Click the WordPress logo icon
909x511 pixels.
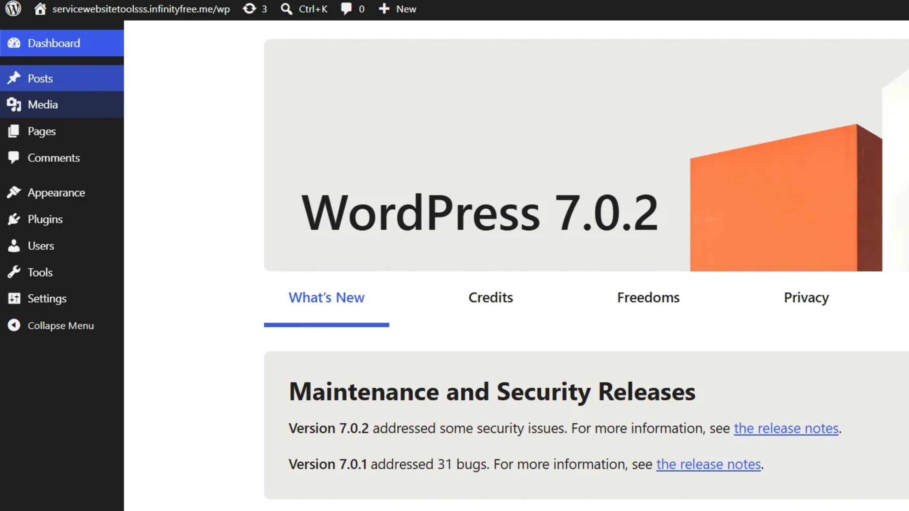point(13,9)
